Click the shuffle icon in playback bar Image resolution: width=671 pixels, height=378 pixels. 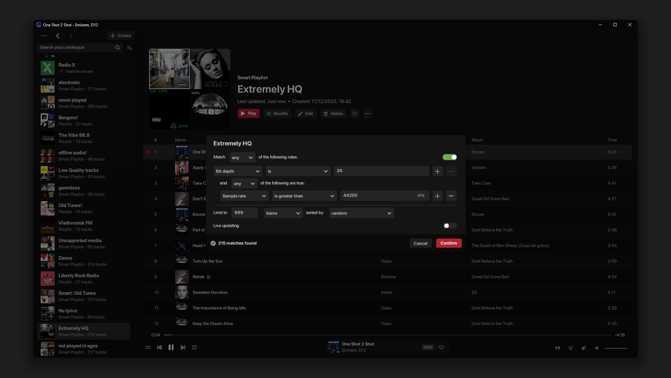(x=148, y=347)
